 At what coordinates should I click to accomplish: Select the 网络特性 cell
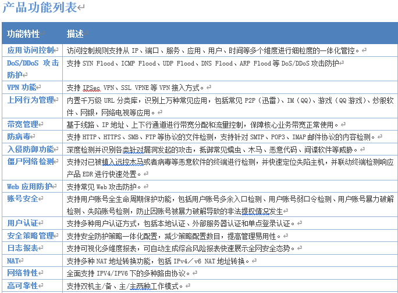[x=32, y=273]
